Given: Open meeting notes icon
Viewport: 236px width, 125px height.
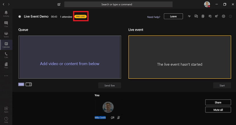Looking at the screenshot, I should pos(203,16).
